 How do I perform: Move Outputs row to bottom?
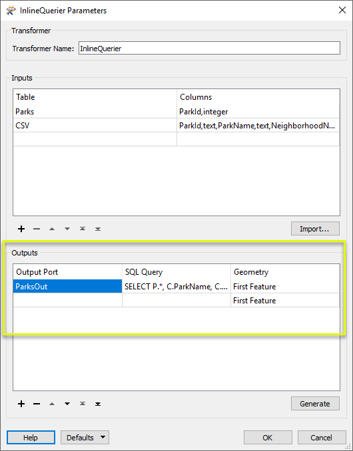(x=98, y=404)
